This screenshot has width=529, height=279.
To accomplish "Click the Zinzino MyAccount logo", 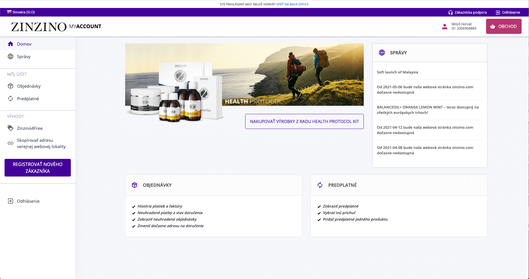I will coord(56,26).
